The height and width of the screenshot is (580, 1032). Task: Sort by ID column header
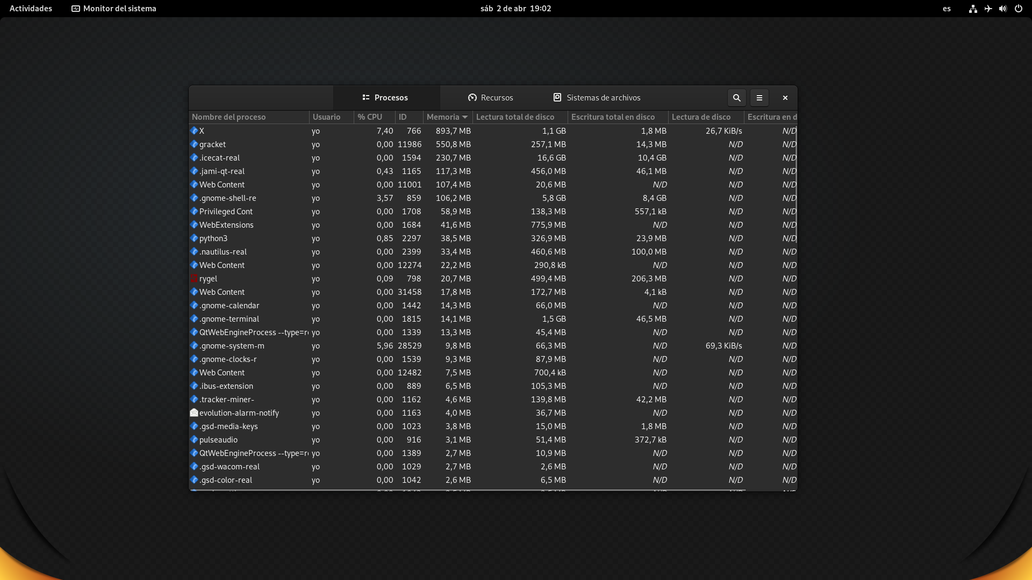tap(409, 117)
